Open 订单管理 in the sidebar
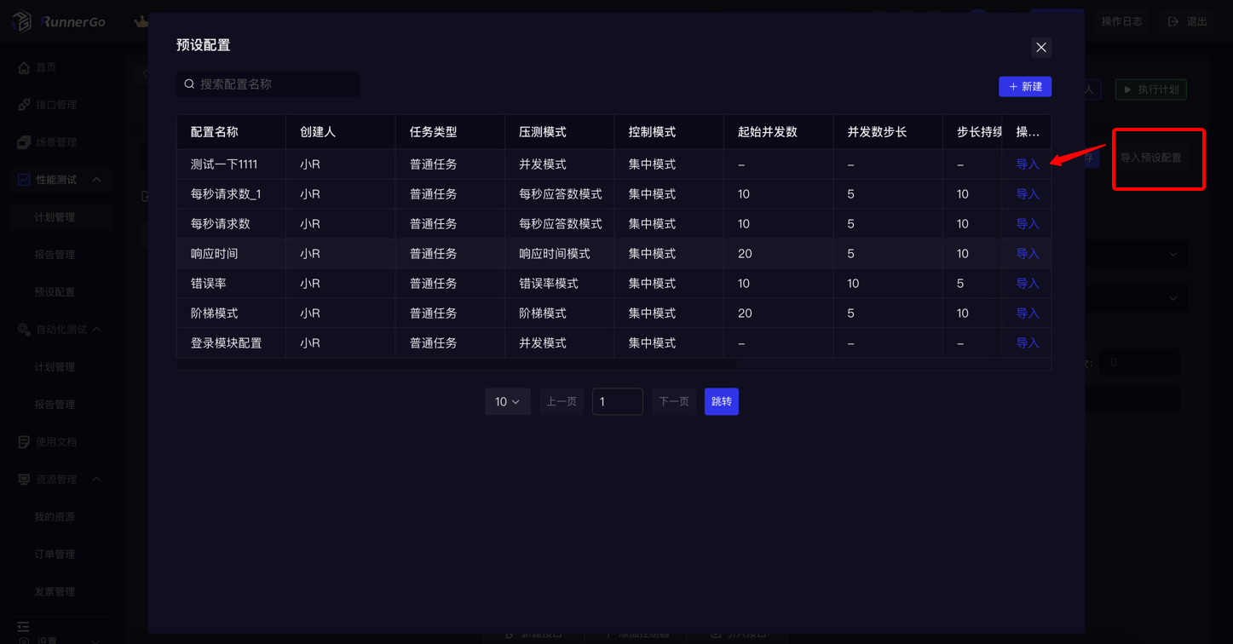 tap(55, 555)
